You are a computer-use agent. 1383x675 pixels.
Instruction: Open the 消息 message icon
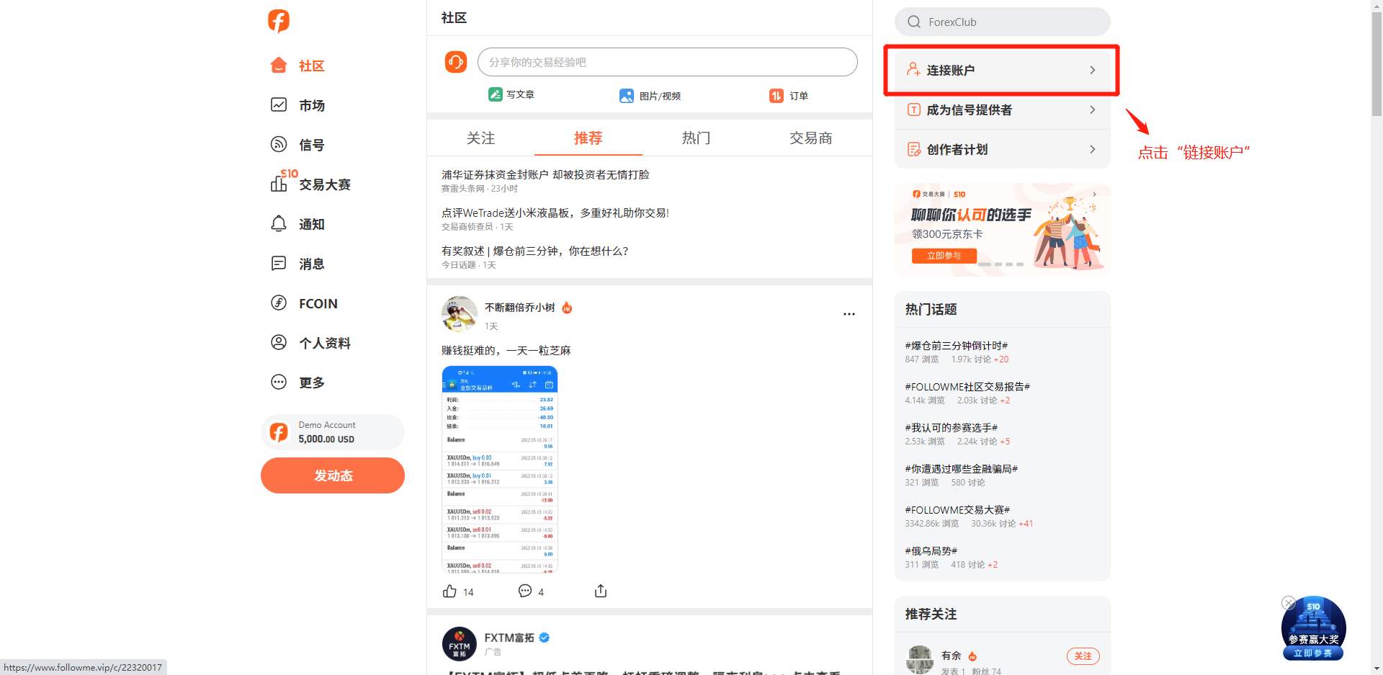coord(279,263)
